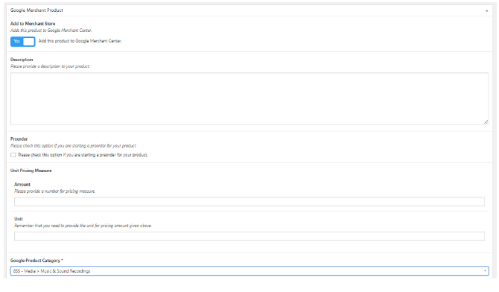Click the Google Merchant Product panel title
Screen dimensions: 499x292
[36, 10]
